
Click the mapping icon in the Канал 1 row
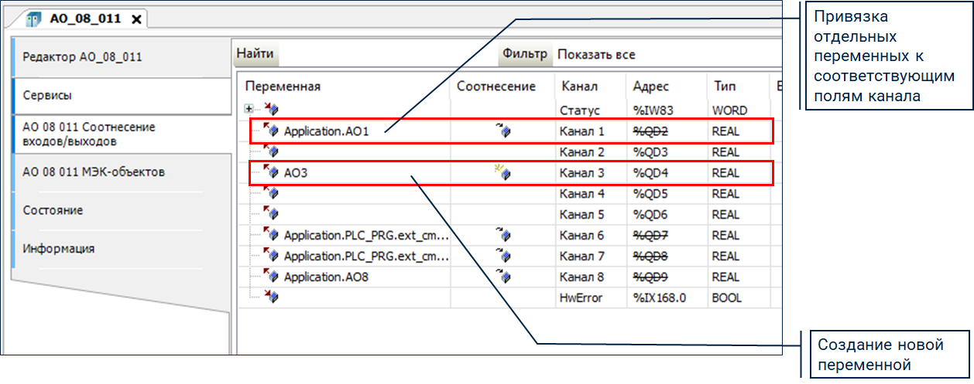pos(503,132)
